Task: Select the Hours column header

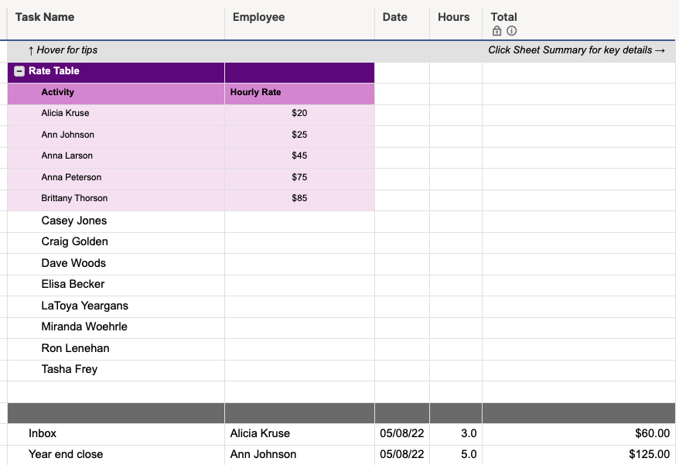Action: click(x=453, y=17)
